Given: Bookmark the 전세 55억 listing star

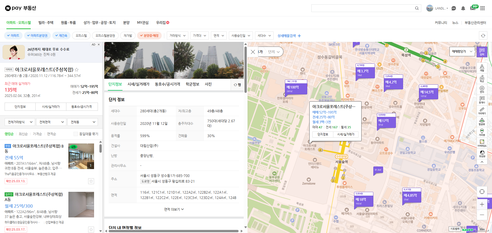Looking at the screenshot, I should click(91, 181).
